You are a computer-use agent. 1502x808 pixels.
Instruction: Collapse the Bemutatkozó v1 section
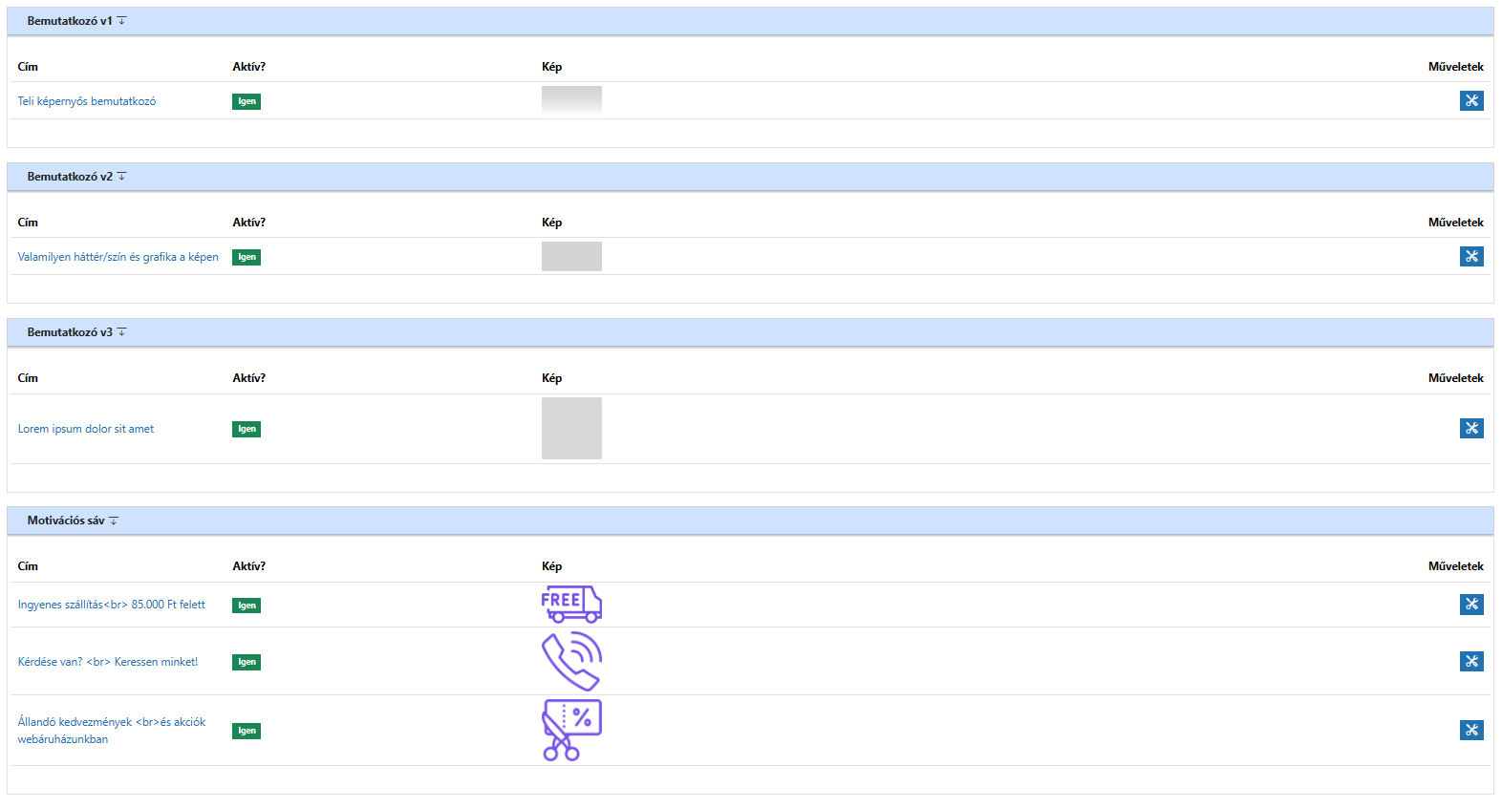(121, 20)
